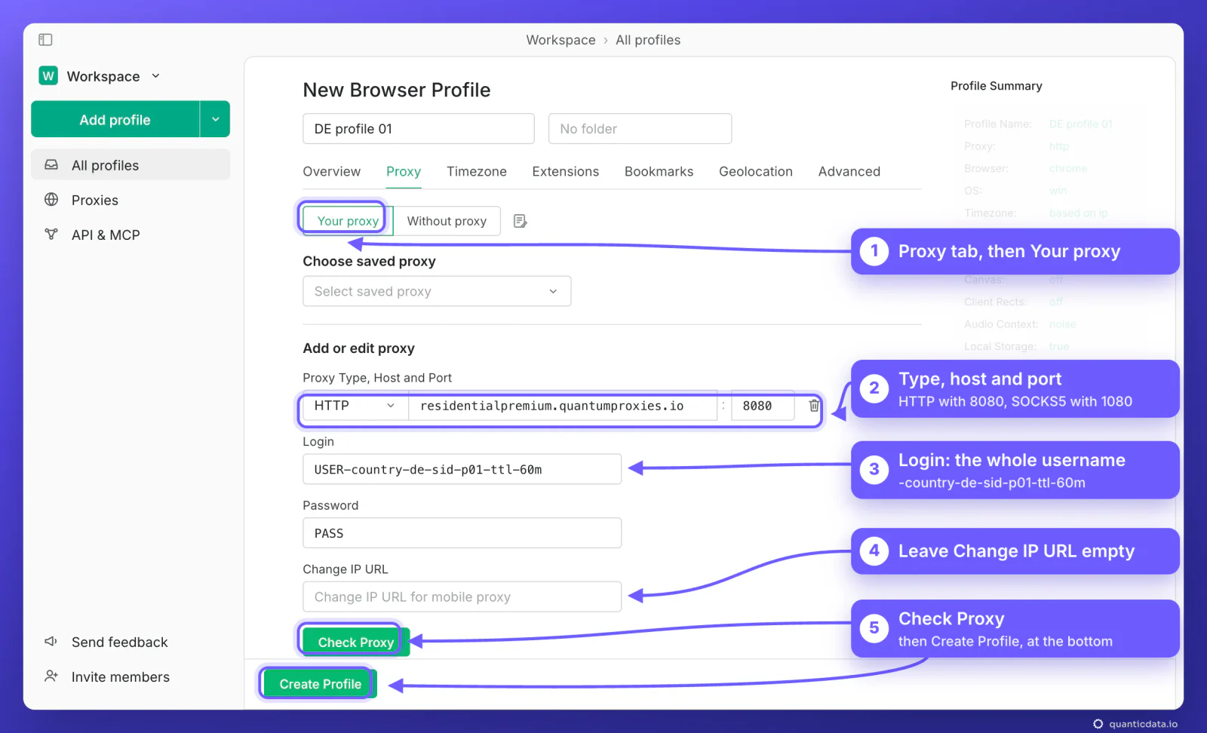1207x733 pixels.
Task: Open the Select saved proxy dropdown
Action: pyautogui.click(x=437, y=291)
